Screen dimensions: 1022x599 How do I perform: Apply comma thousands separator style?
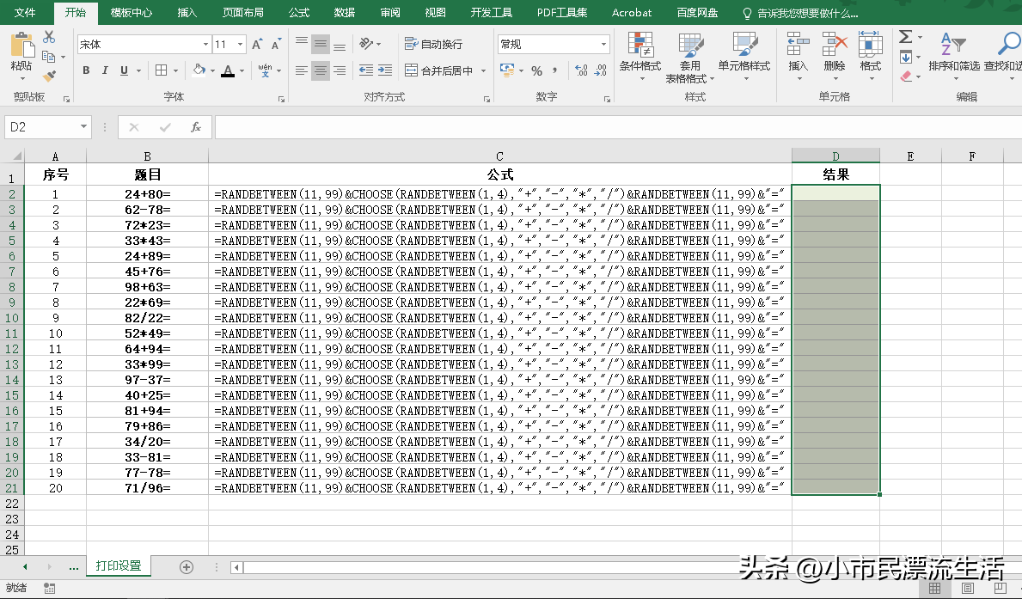click(554, 70)
